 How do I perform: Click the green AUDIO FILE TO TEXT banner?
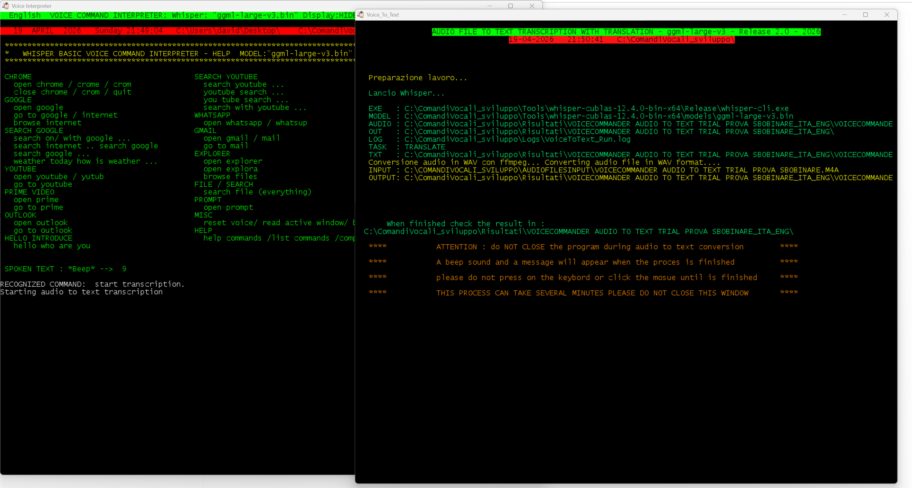pyautogui.click(x=626, y=32)
